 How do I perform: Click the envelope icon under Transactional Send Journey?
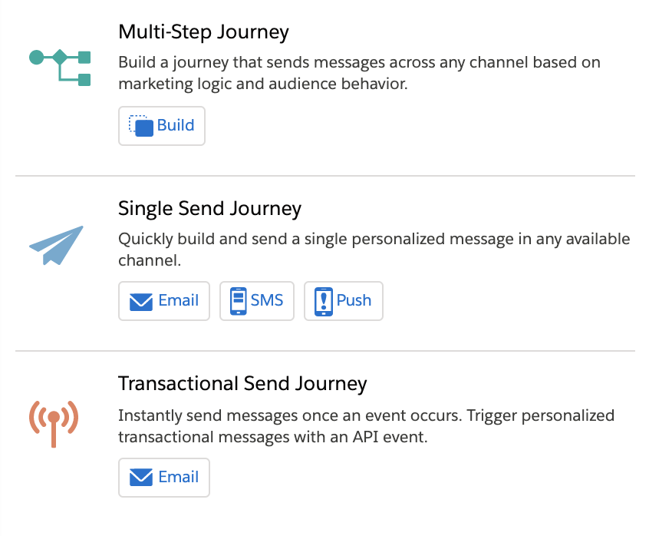(x=141, y=478)
